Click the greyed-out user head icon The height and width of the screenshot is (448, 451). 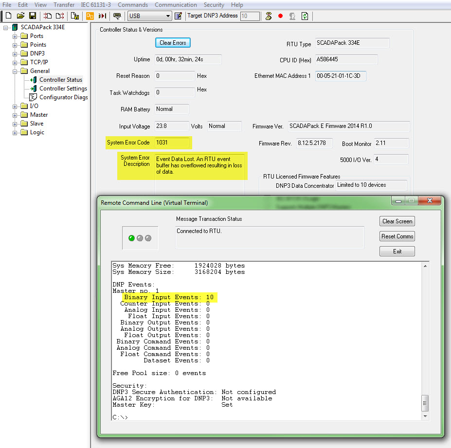click(x=292, y=16)
